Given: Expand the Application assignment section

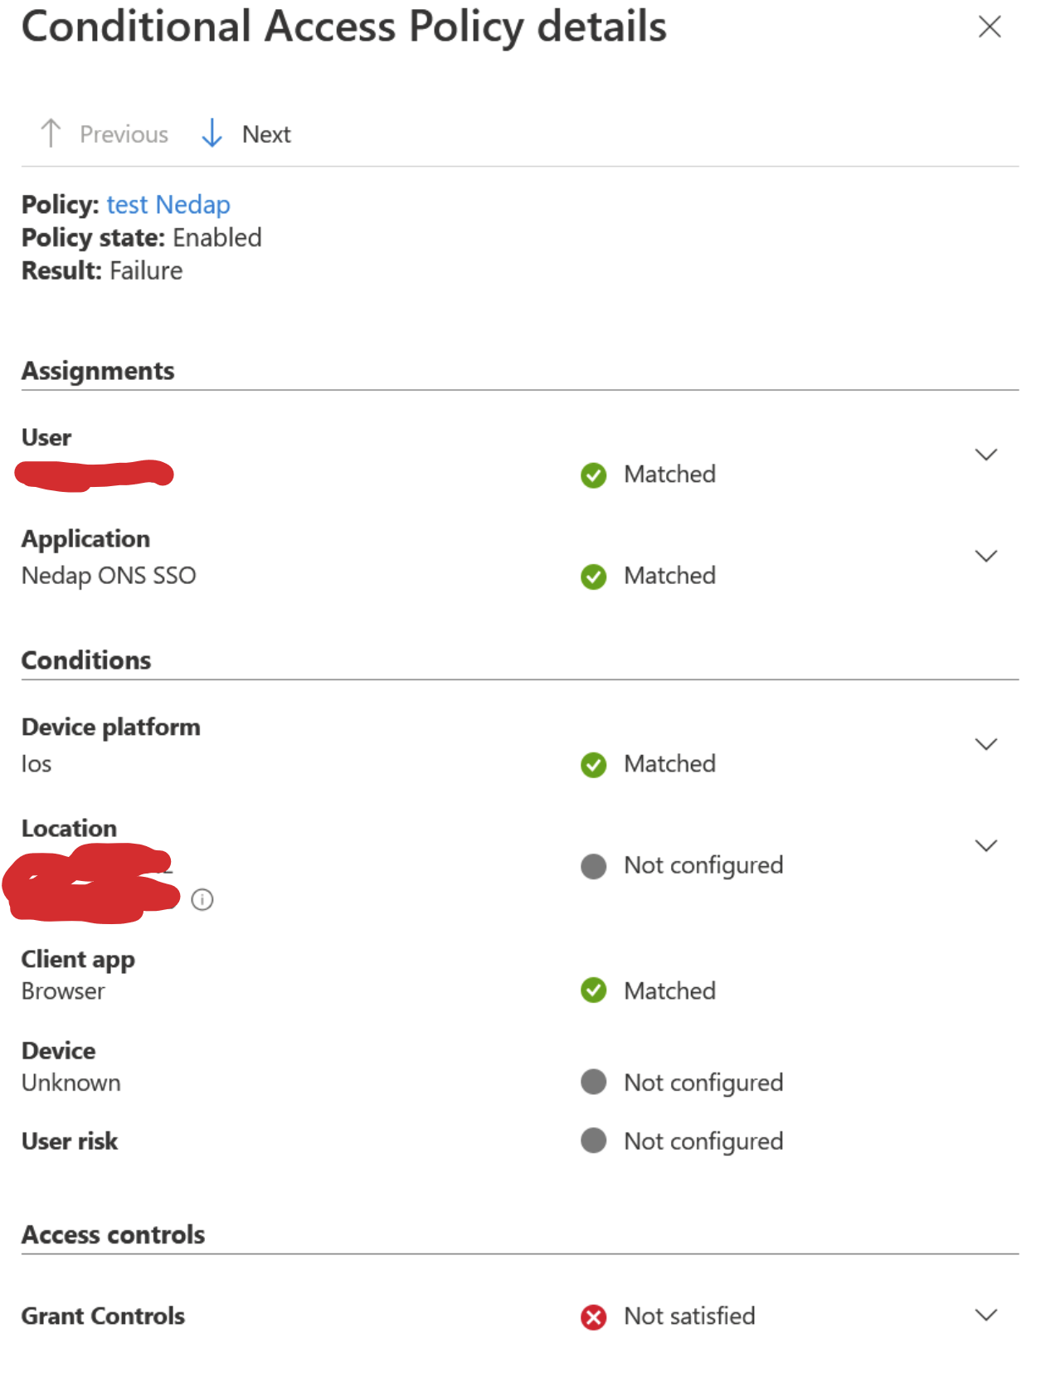Looking at the screenshot, I should 985,556.
